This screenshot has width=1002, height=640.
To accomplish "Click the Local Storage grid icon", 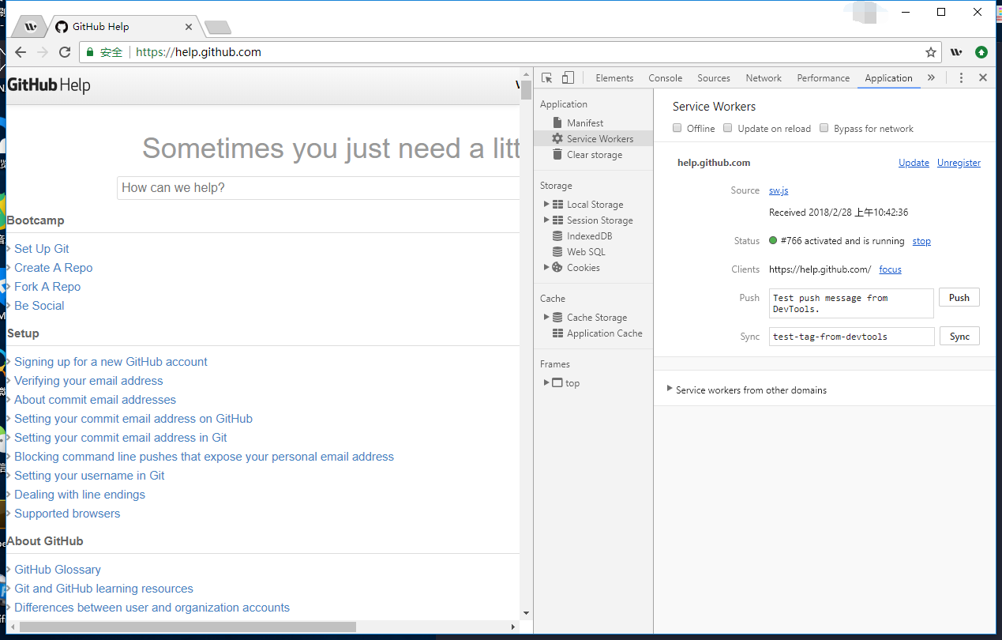I will point(557,204).
